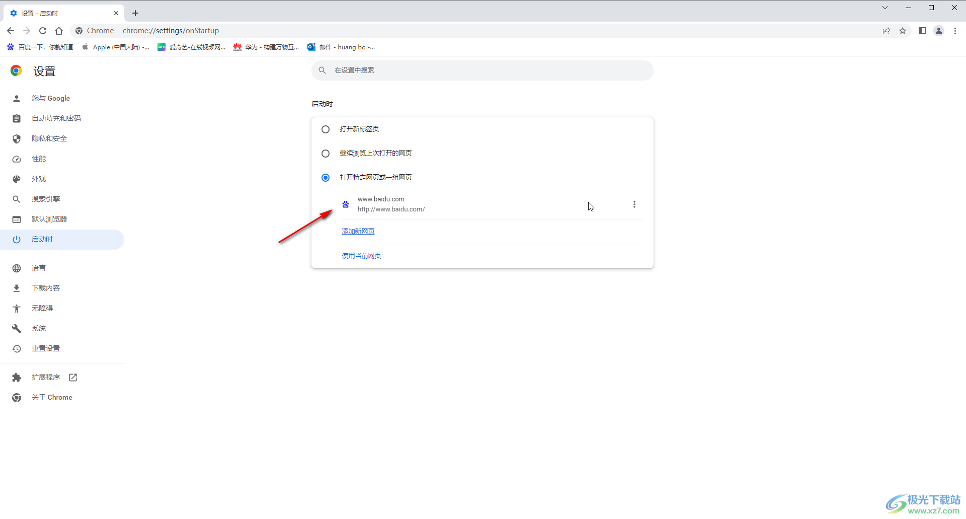966x519 pixels.
Task: Select 继续浏览上次打开的网页 radio option
Action: pos(326,154)
